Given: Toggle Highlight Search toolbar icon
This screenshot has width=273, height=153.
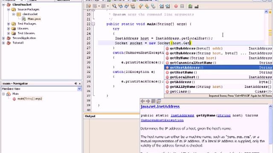Looking at the screenshot, I should (x=133, y=6).
